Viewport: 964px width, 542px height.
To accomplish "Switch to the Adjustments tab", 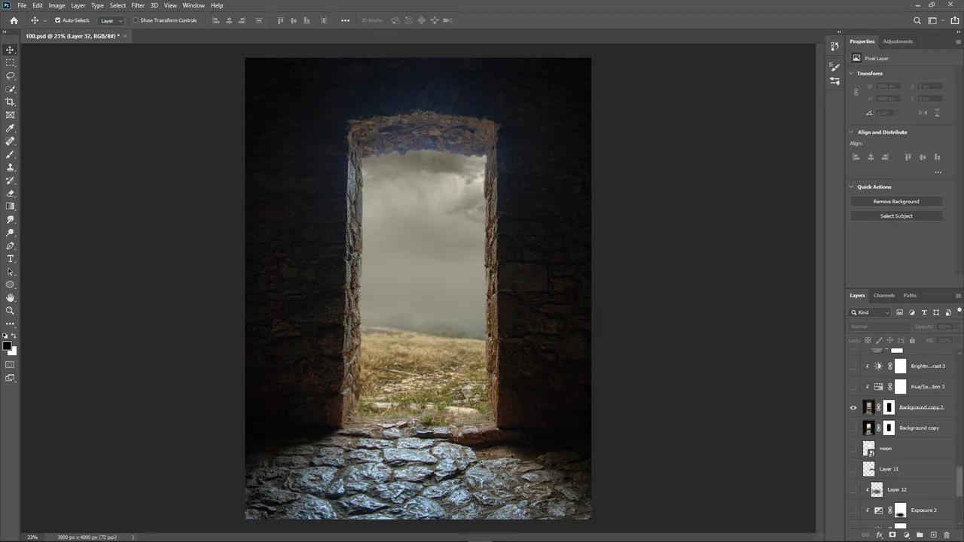I will pos(898,41).
